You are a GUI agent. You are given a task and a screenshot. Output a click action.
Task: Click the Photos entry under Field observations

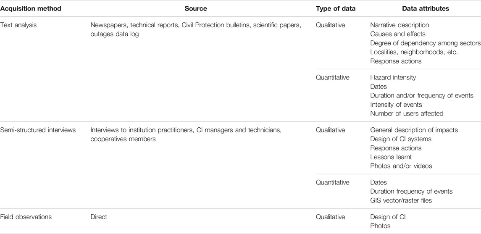click(x=380, y=226)
